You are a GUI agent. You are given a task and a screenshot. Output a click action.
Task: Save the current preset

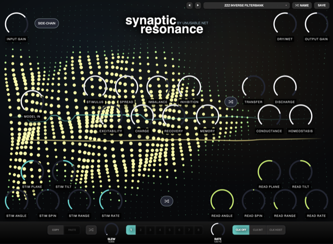[322, 5]
